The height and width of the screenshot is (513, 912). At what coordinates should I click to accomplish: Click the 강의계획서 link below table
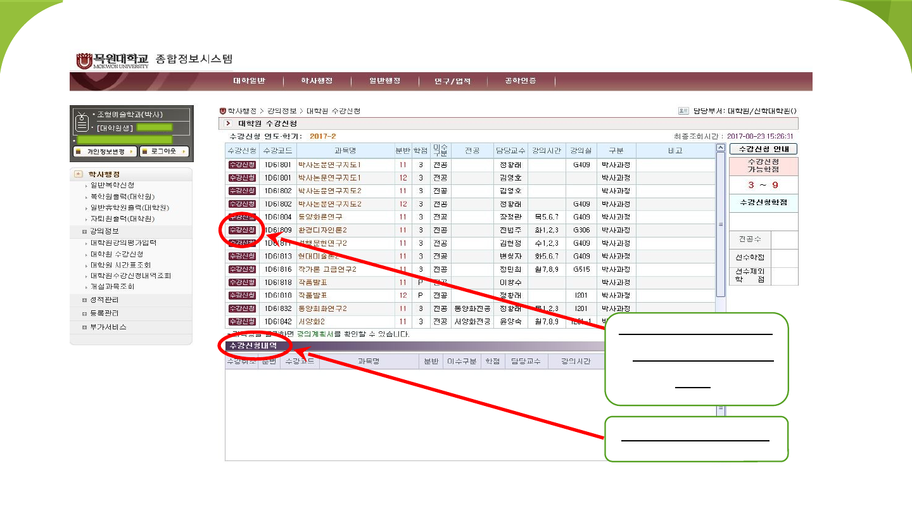315,333
